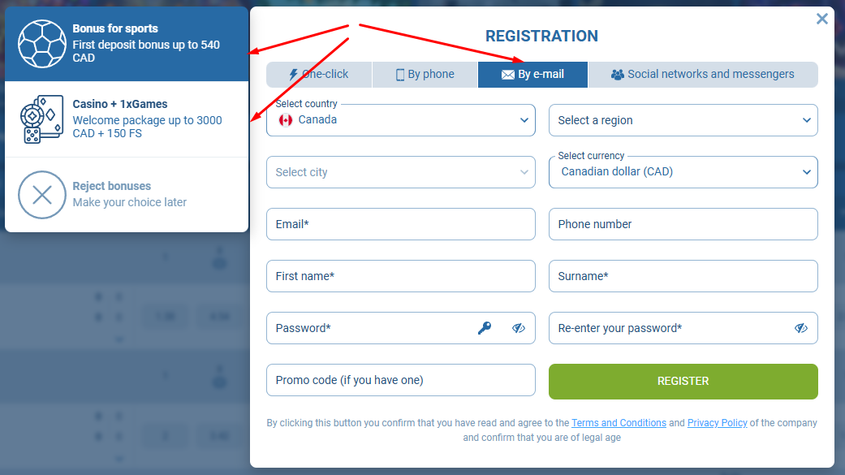The width and height of the screenshot is (845, 475).
Task: Open the Terms and Conditions link
Action: [619, 423]
